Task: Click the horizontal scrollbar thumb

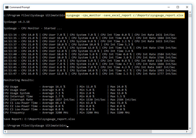Action: 79,131
